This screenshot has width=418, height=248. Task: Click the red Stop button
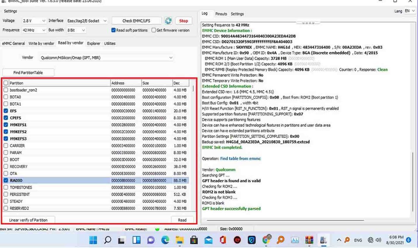[x=184, y=21]
